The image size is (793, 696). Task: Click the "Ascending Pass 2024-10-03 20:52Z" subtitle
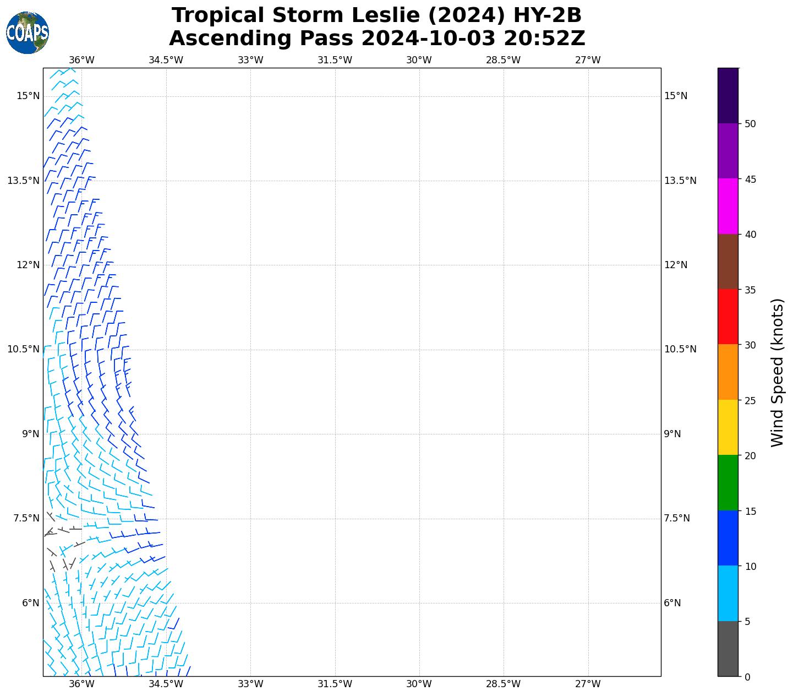pos(376,39)
